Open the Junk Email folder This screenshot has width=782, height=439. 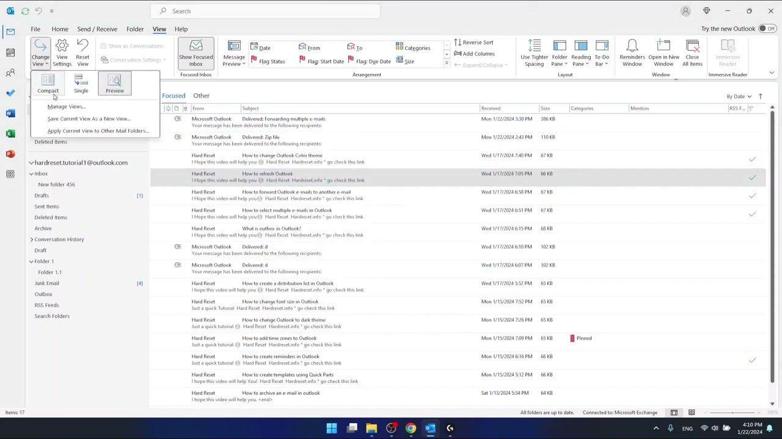[x=47, y=284]
